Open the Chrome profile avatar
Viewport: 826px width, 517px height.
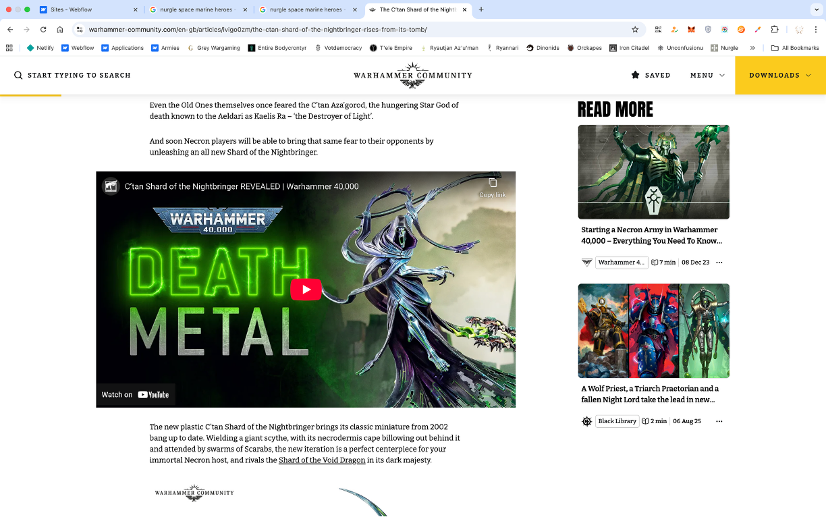click(x=799, y=30)
